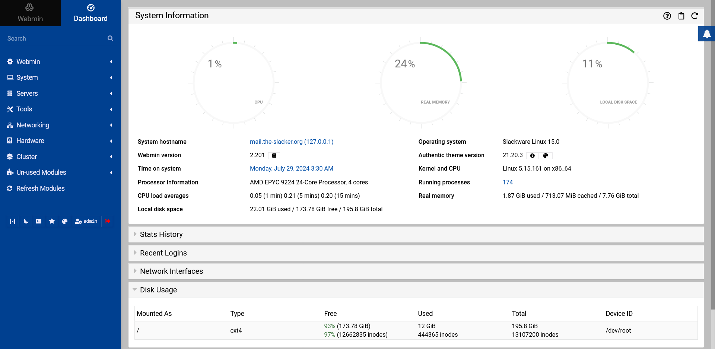Expand the Un-used Modules arrow
Image resolution: width=715 pixels, height=349 pixels.
coord(111,172)
